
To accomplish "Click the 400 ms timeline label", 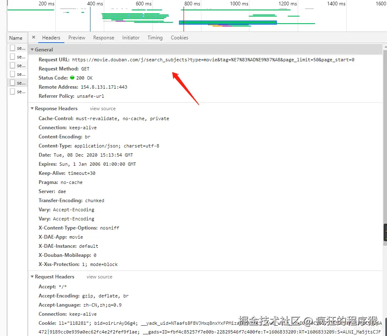I will point(95,4).
